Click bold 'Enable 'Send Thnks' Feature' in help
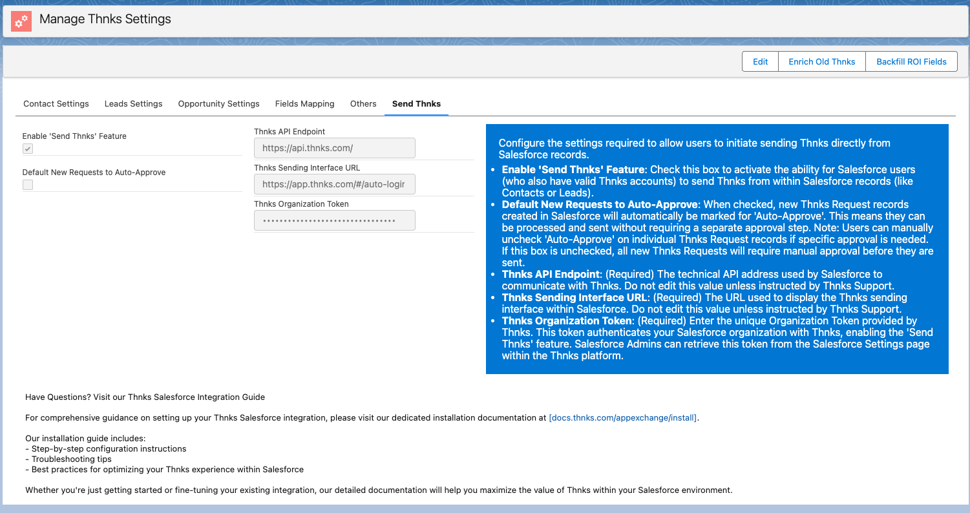The width and height of the screenshot is (970, 513). 573,170
